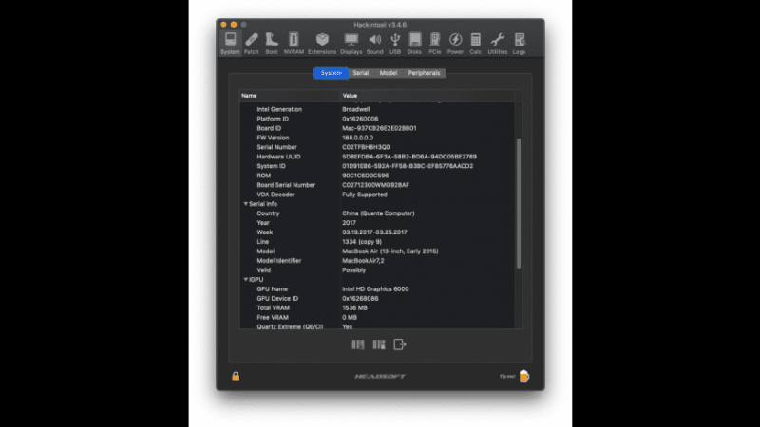Click the Tip me beer icon
Image resolution: width=760 pixels, height=427 pixels.
click(524, 376)
